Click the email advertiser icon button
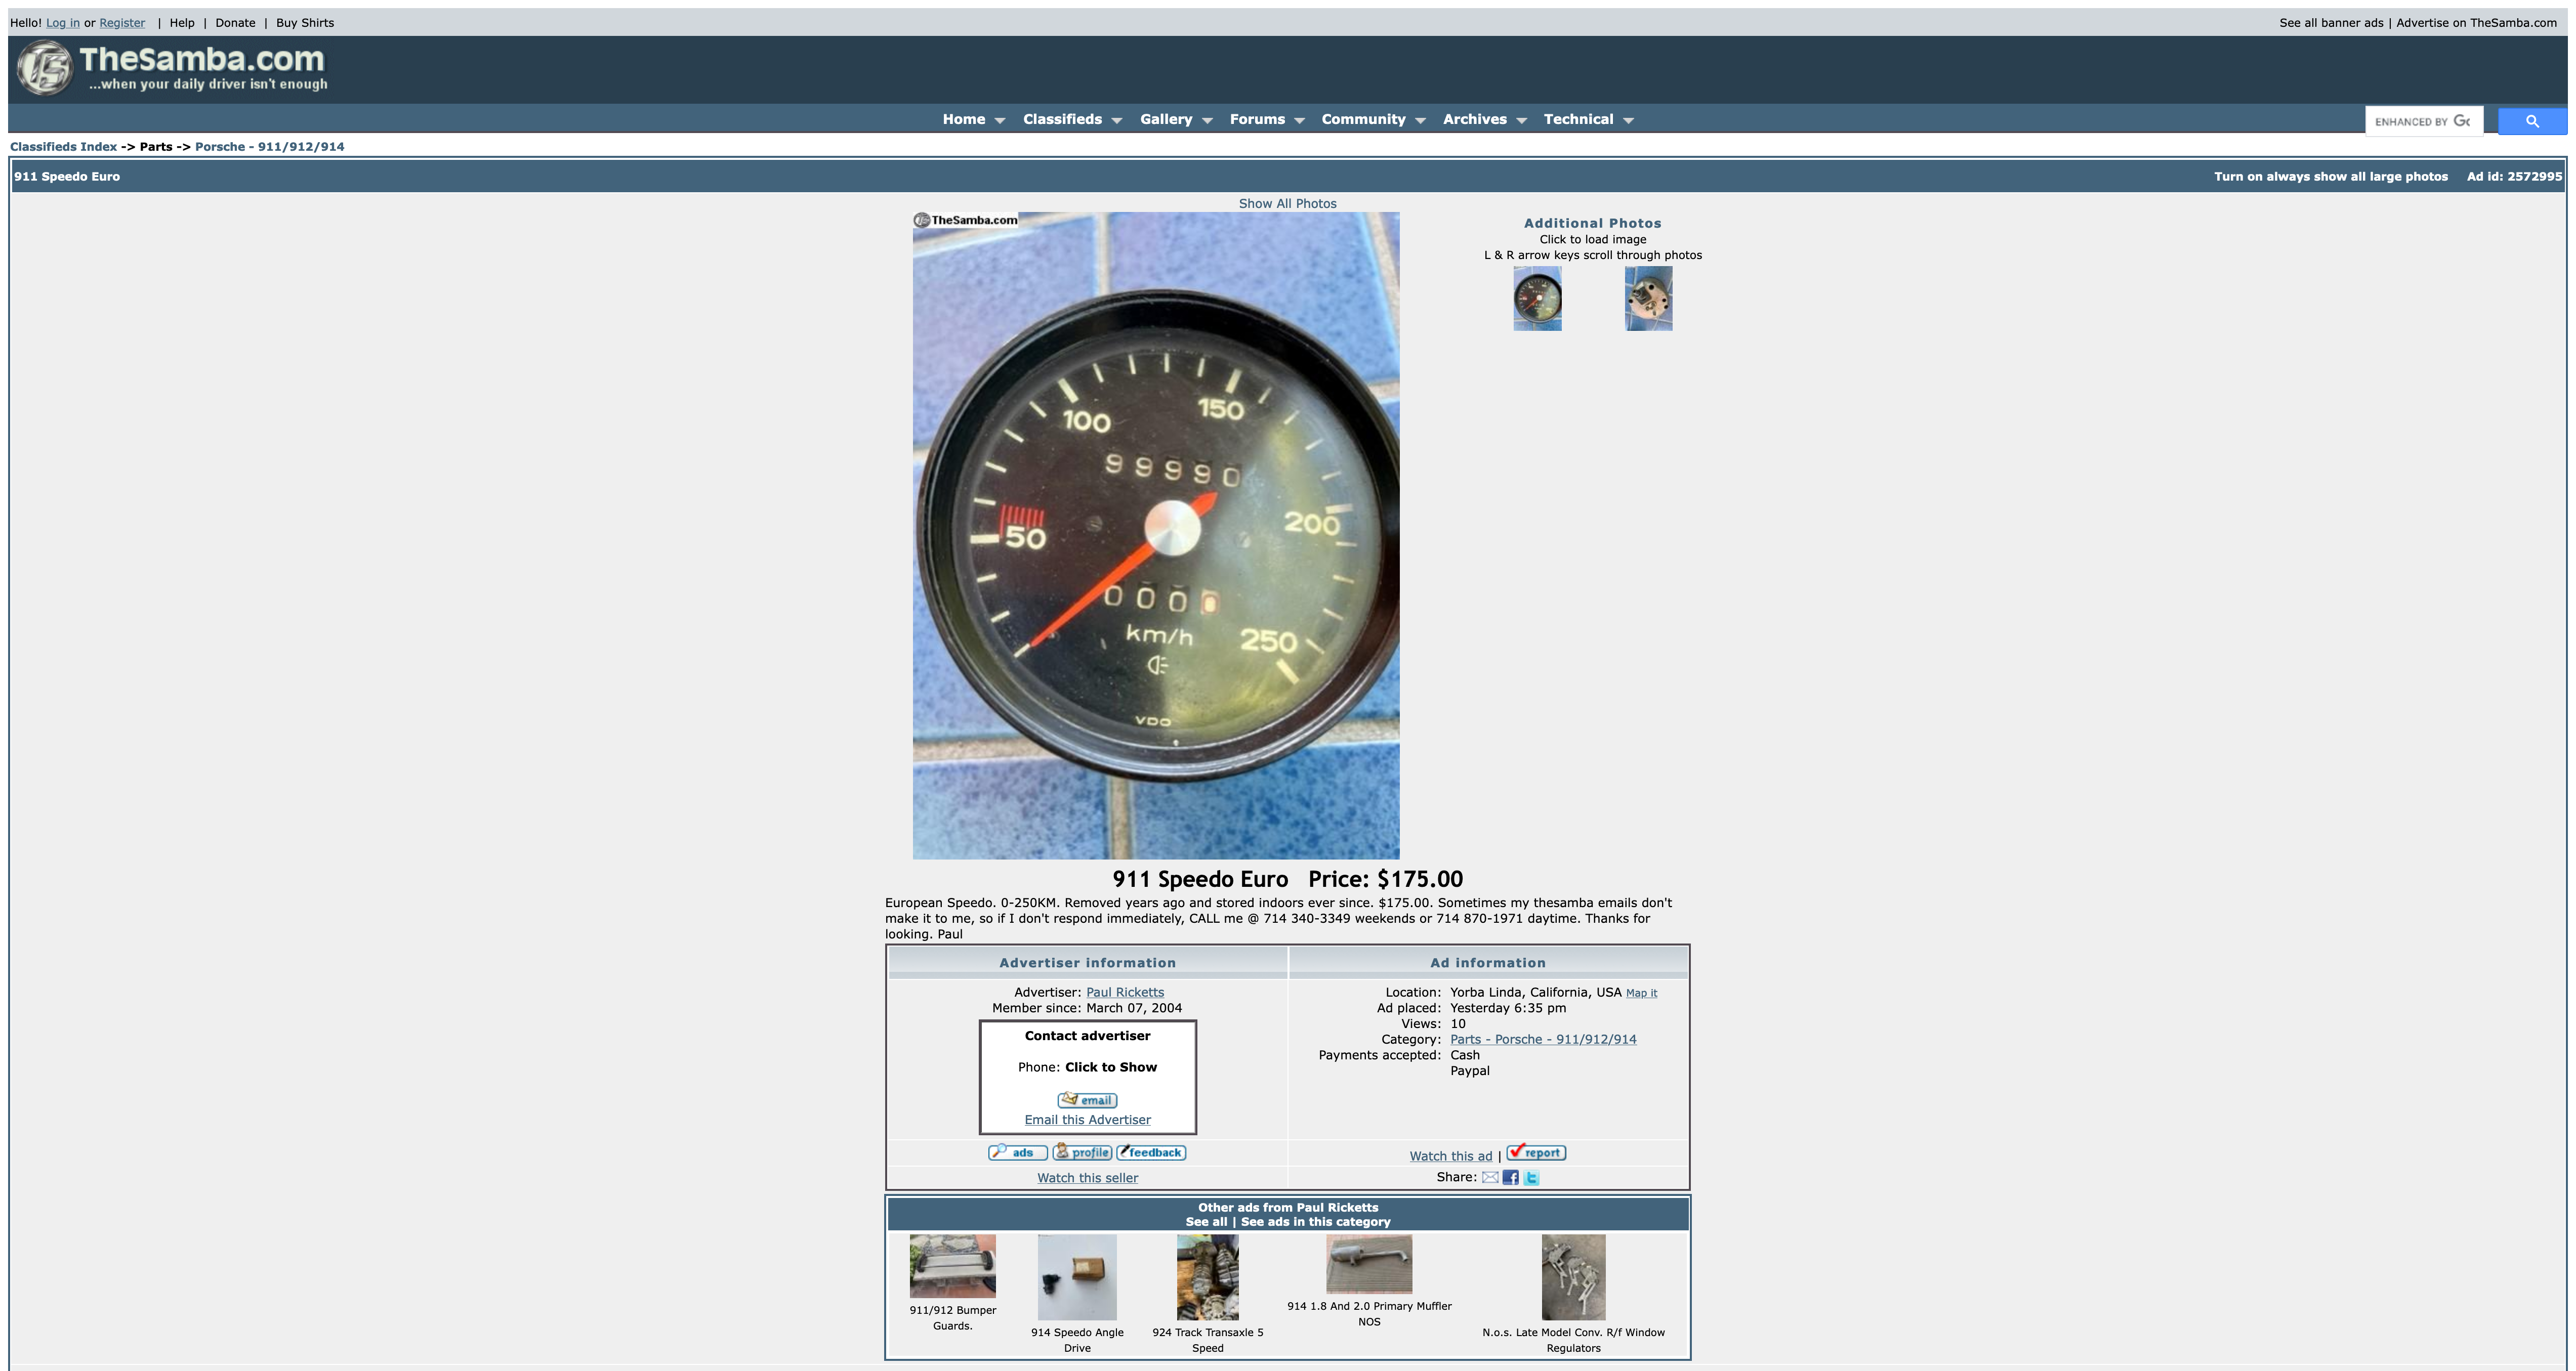Image resolution: width=2576 pixels, height=1371 pixels. tap(1087, 1100)
